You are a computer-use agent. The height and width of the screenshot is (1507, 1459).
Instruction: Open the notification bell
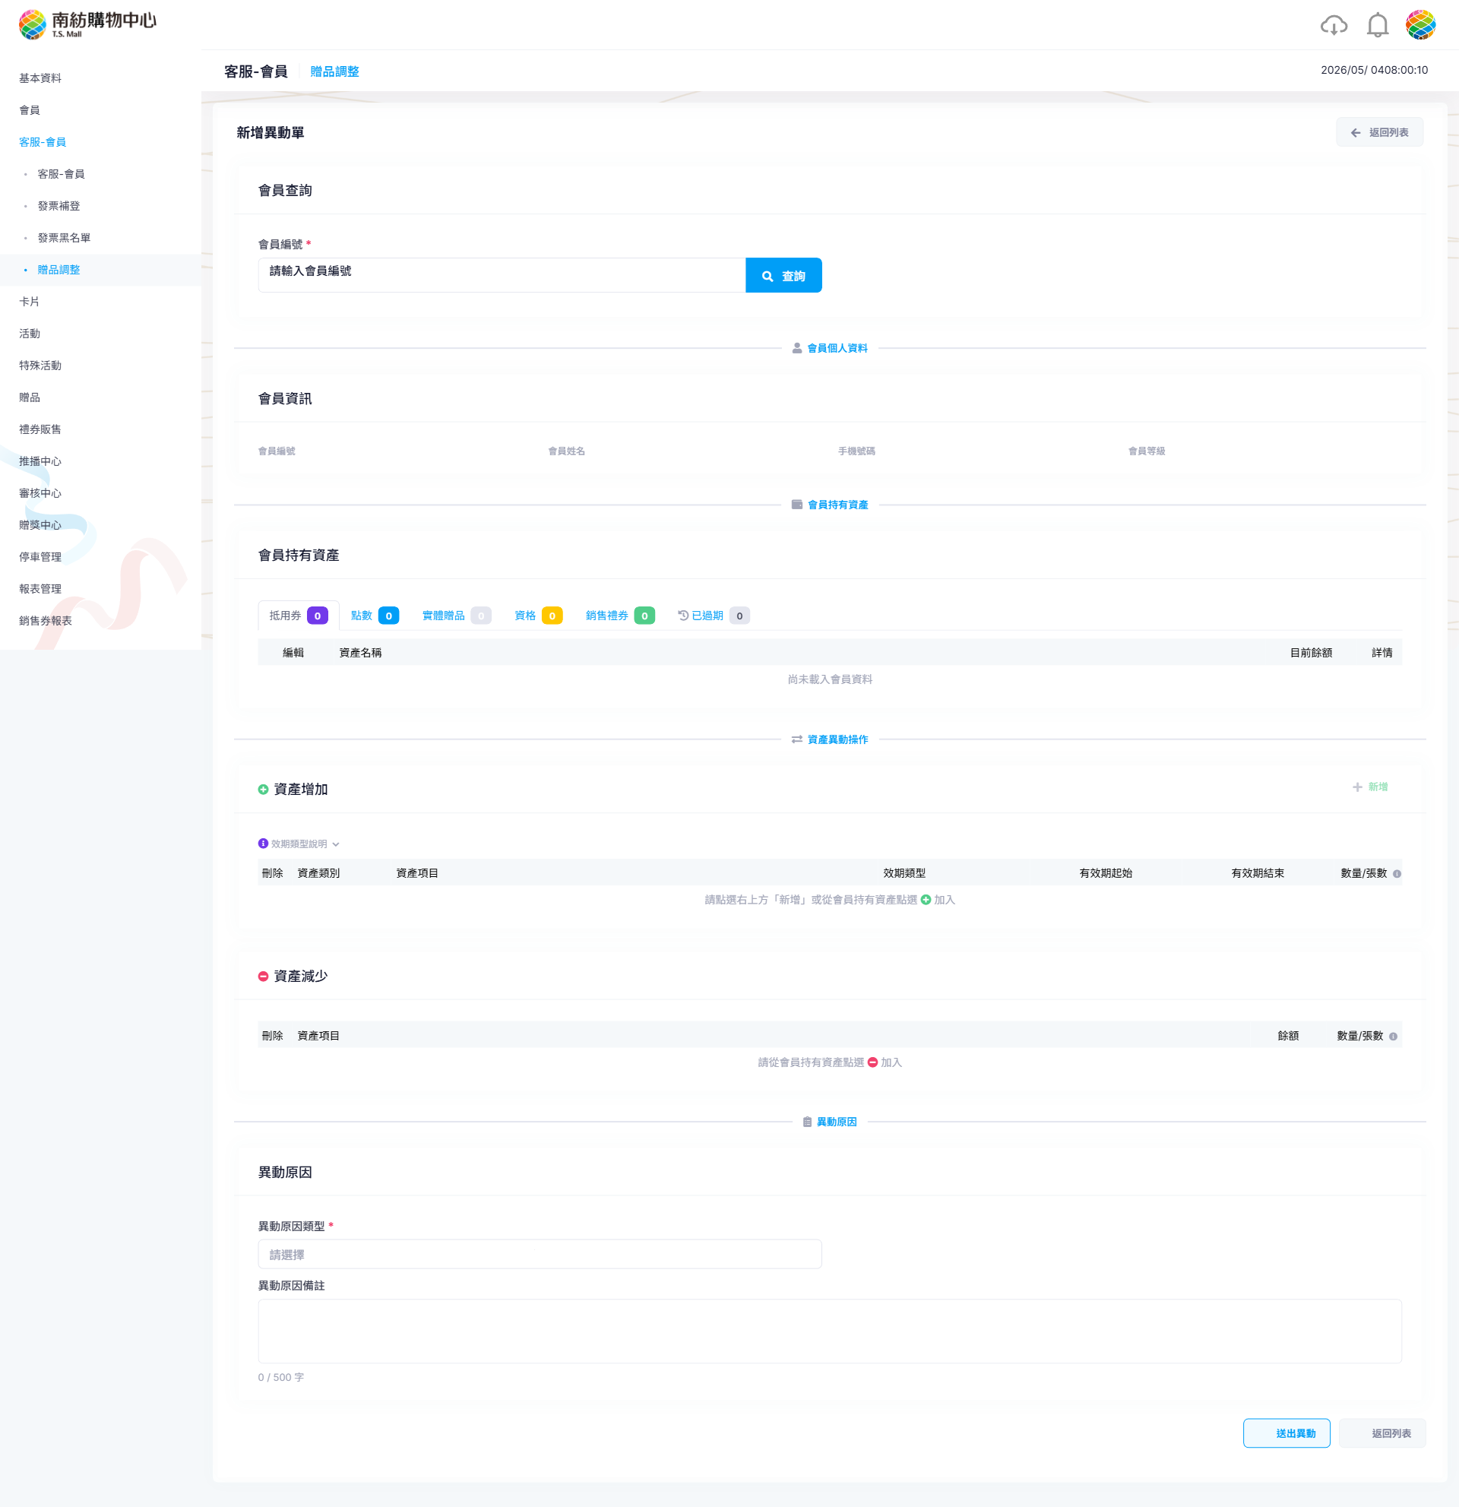(1378, 25)
